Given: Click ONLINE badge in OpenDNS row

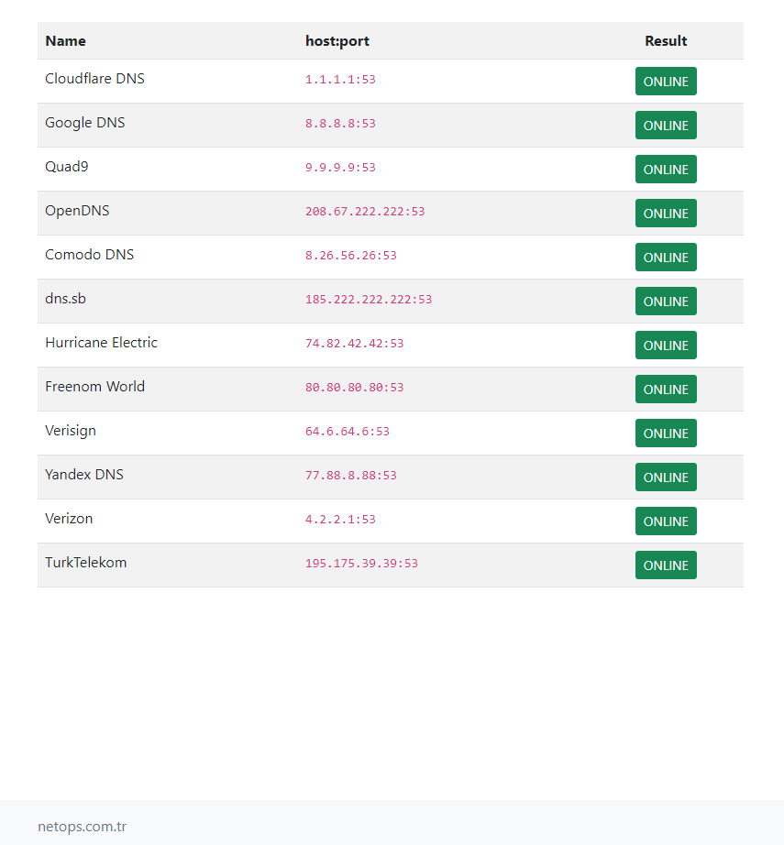Looking at the screenshot, I should (x=666, y=214).
